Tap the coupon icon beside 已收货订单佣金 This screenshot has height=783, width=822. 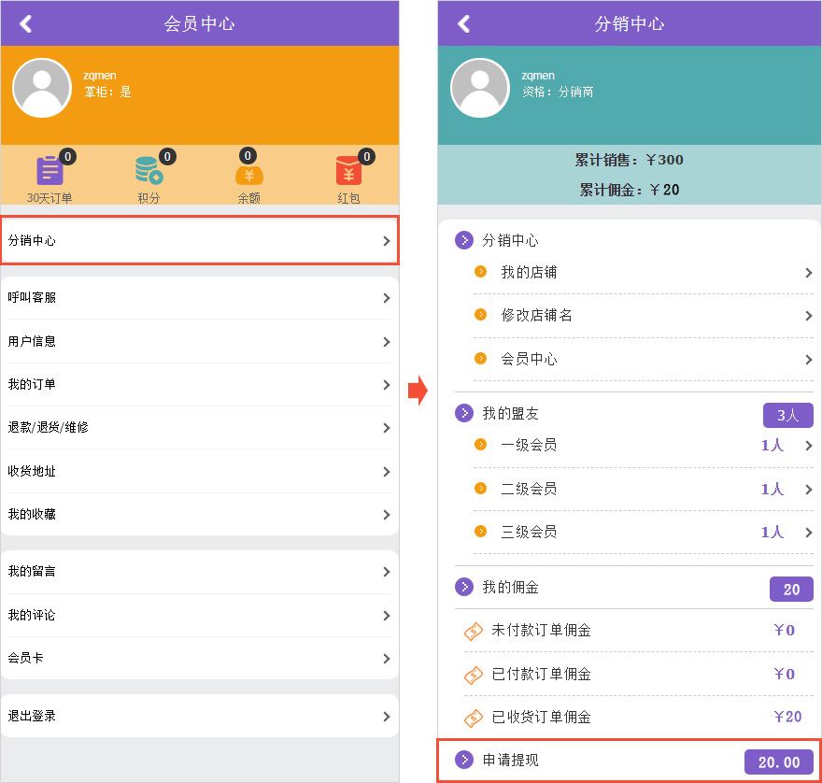[473, 717]
